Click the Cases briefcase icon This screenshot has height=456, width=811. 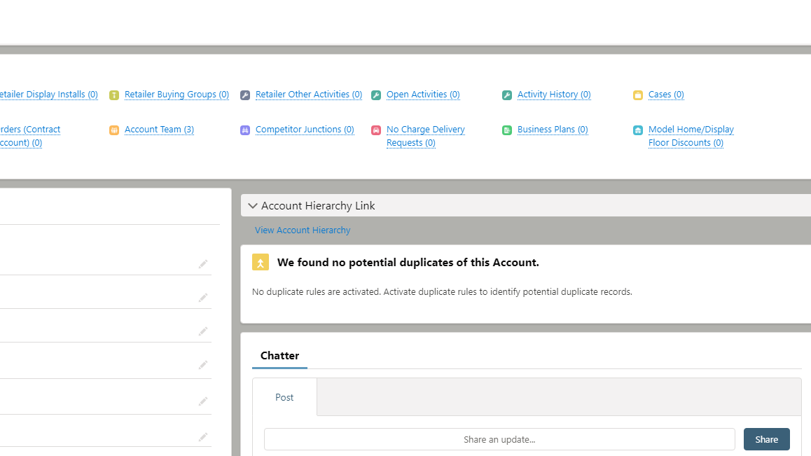pos(638,95)
